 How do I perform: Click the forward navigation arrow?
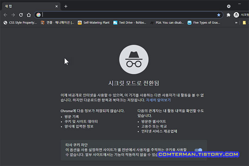pyautogui.click(x=13, y=15)
